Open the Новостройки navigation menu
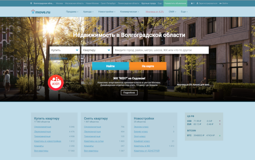 (x=107, y=12)
